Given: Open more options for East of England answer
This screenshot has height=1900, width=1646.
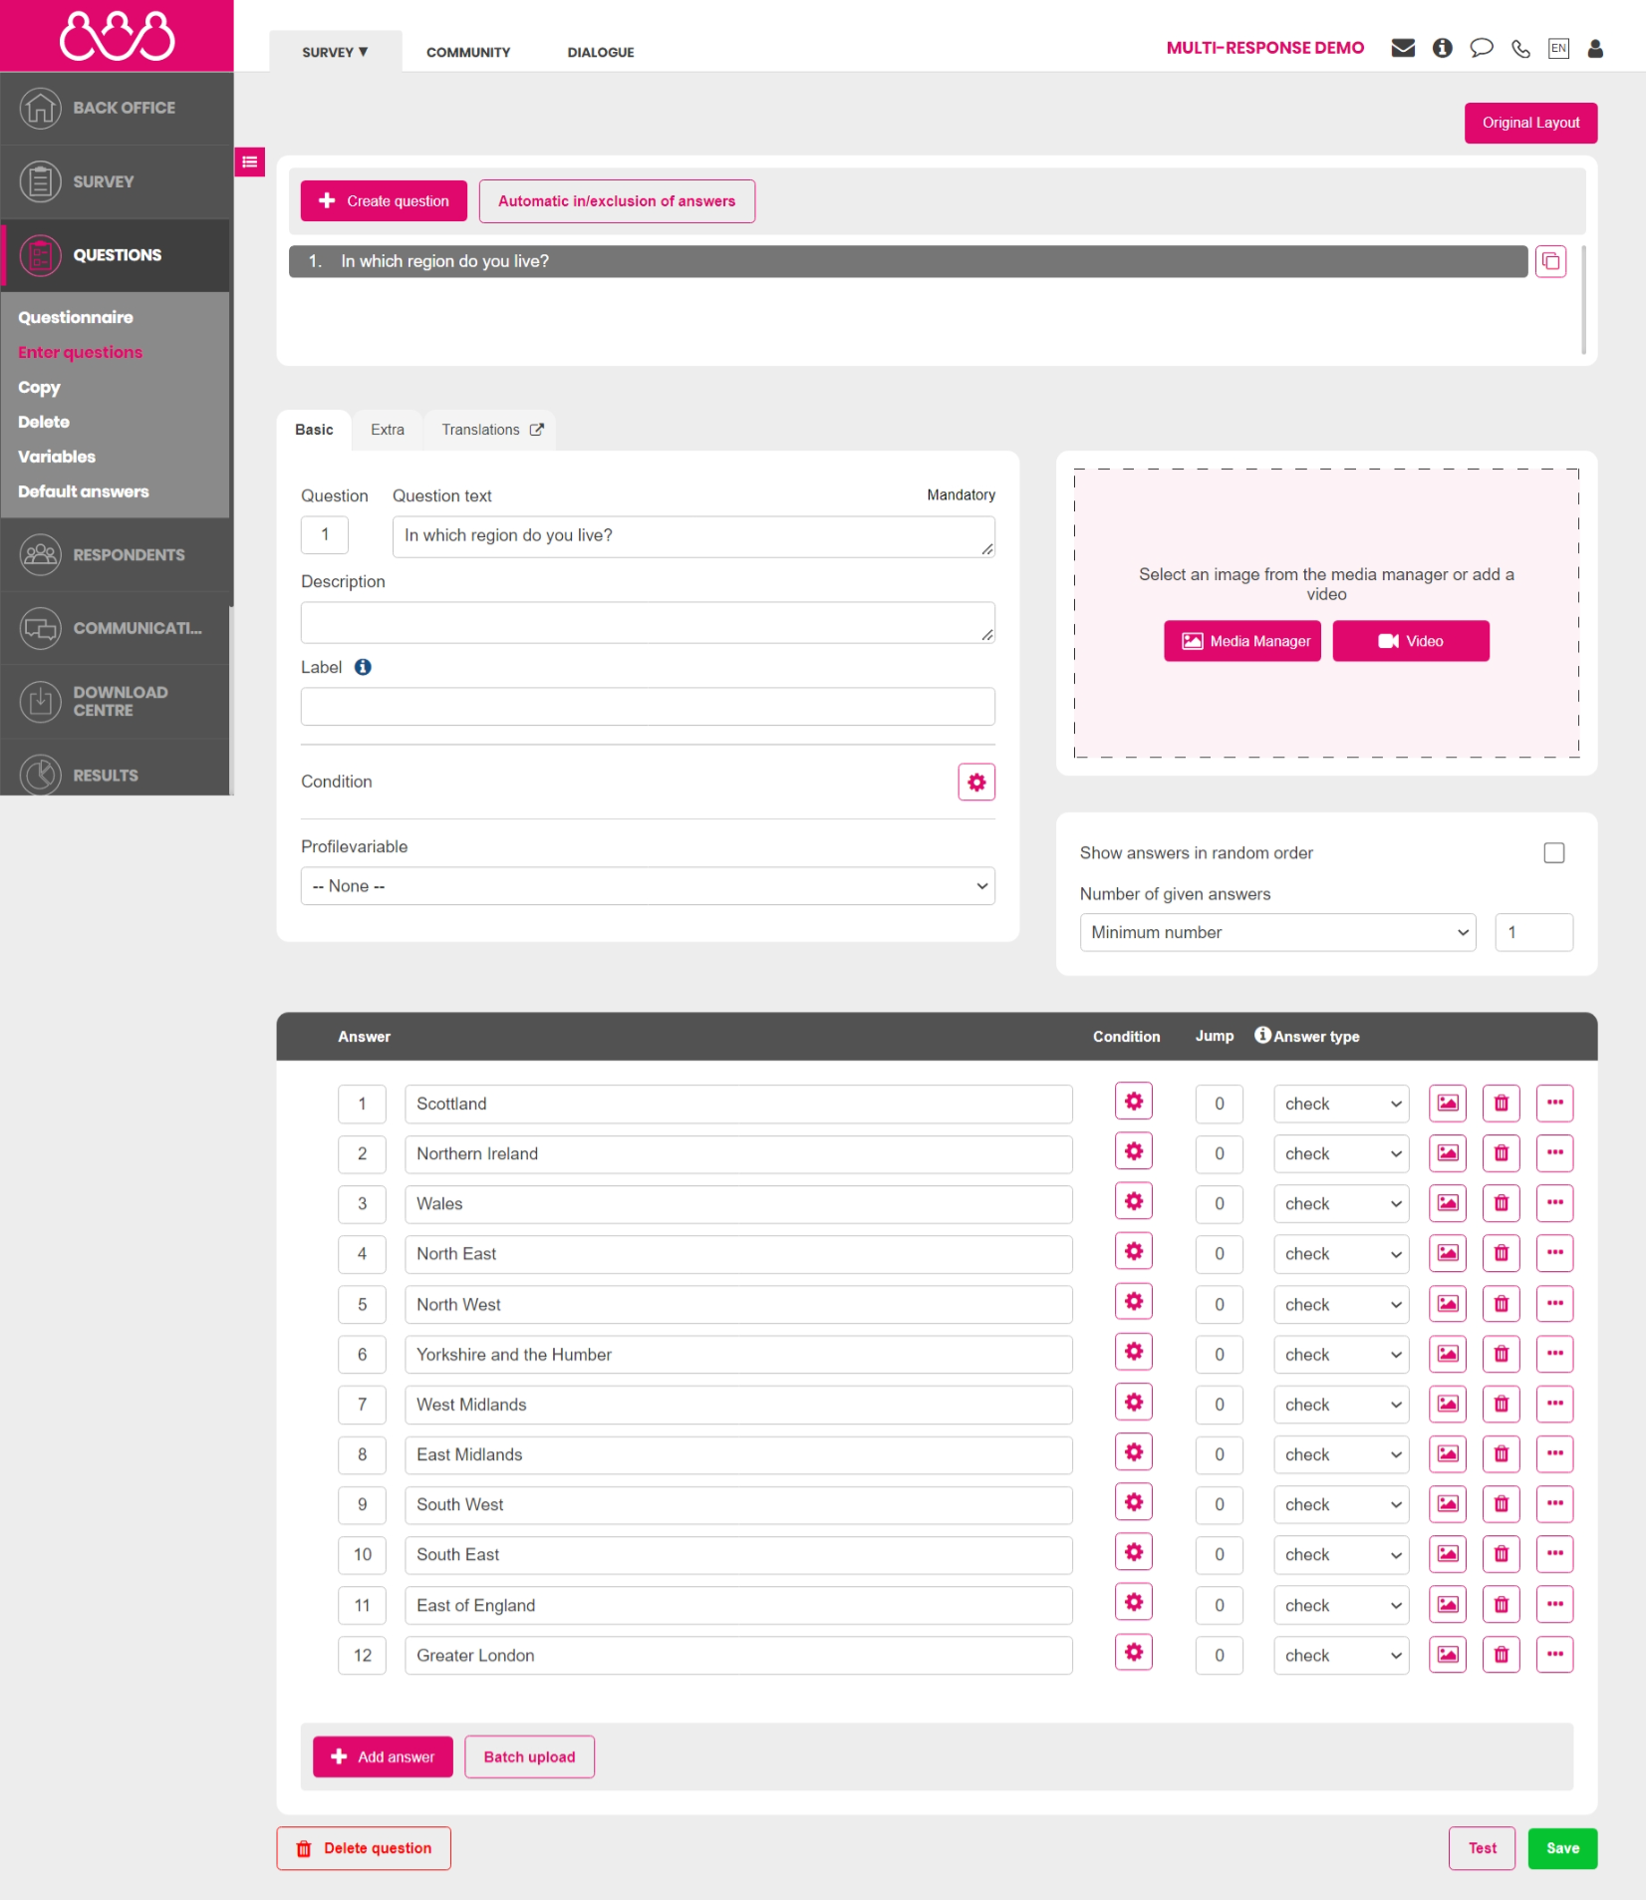Looking at the screenshot, I should (1555, 1604).
